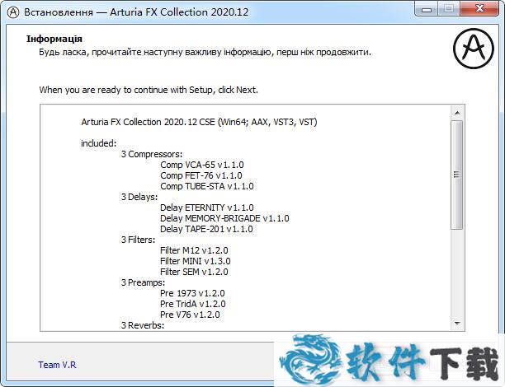Screen dimensions: 505x387
Task: Click the 'Delay ETERNITY v1.1.0' line
Action: [x=206, y=207]
